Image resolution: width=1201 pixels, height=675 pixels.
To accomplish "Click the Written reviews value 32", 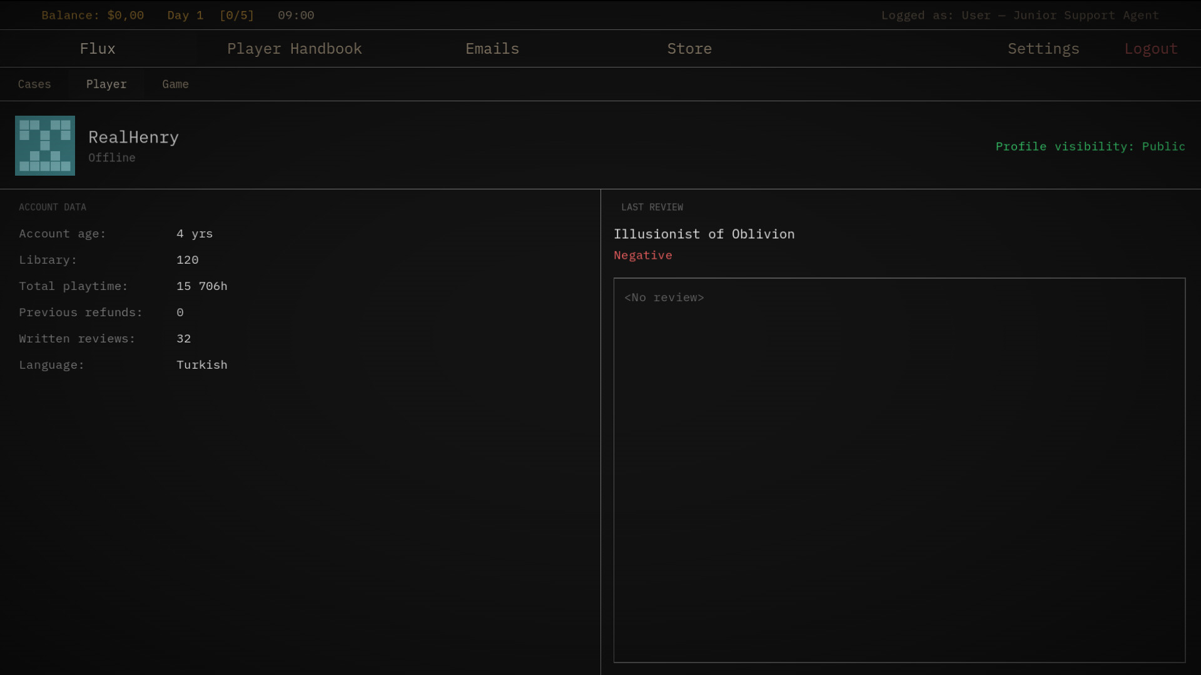I will click(184, 339).
